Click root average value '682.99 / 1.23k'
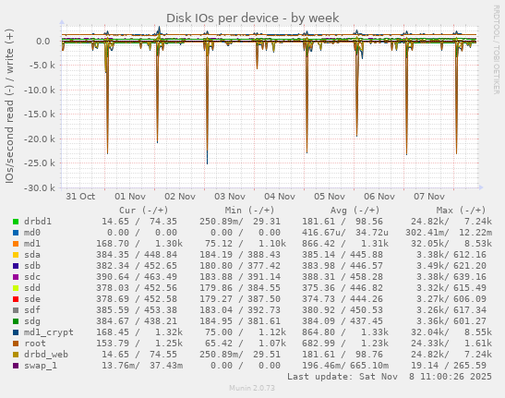Screen dimensions: 505x398 [x=345, y=344]
